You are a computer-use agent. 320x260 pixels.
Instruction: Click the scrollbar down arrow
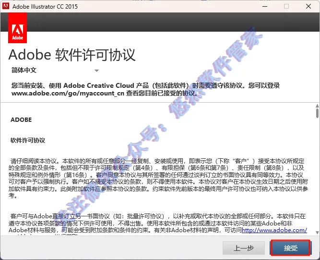tap(317, 233)
